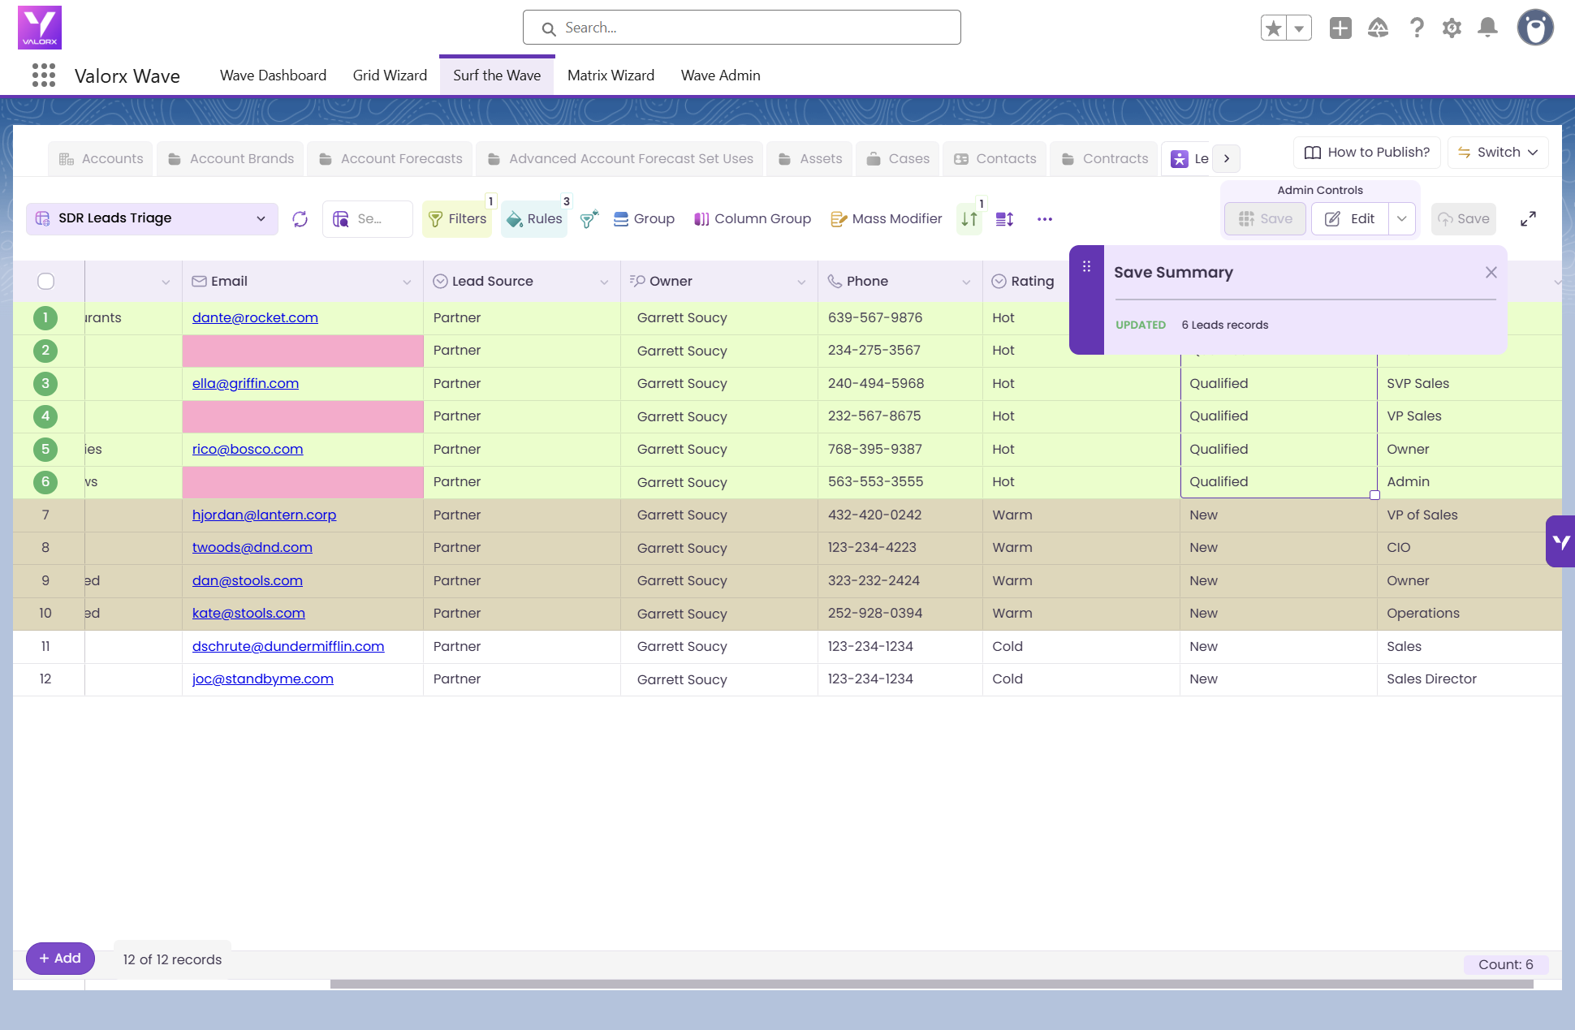Open the notifications bell
The height and width of the screenshot is (1030, 1575).
[1487, 28]
